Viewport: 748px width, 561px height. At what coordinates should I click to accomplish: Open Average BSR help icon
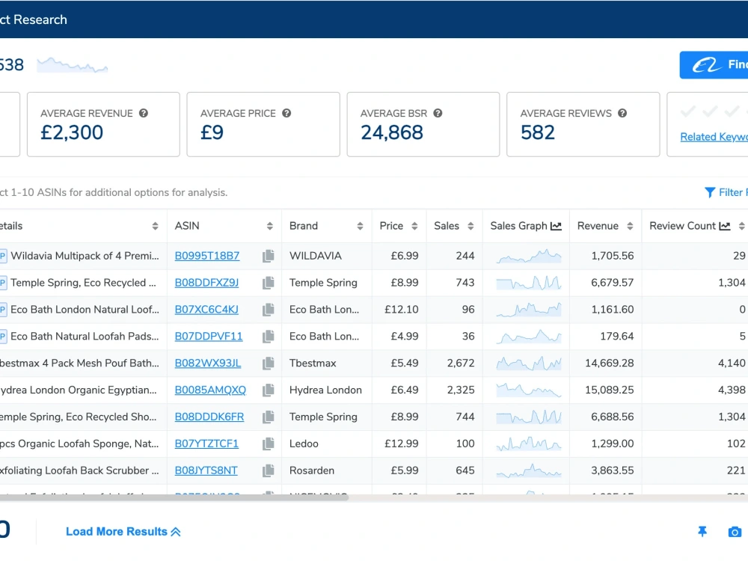click(438, 113)
